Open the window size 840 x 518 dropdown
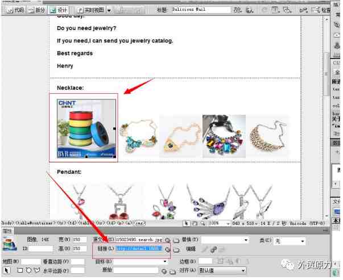 [245, 223]
